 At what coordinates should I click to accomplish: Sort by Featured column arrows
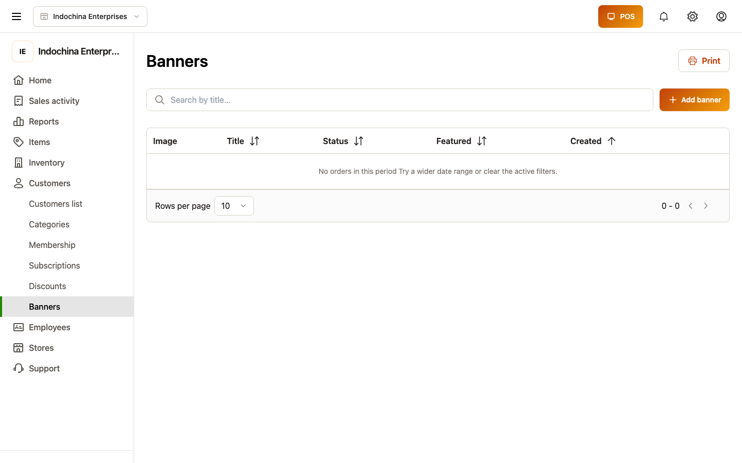482,141
